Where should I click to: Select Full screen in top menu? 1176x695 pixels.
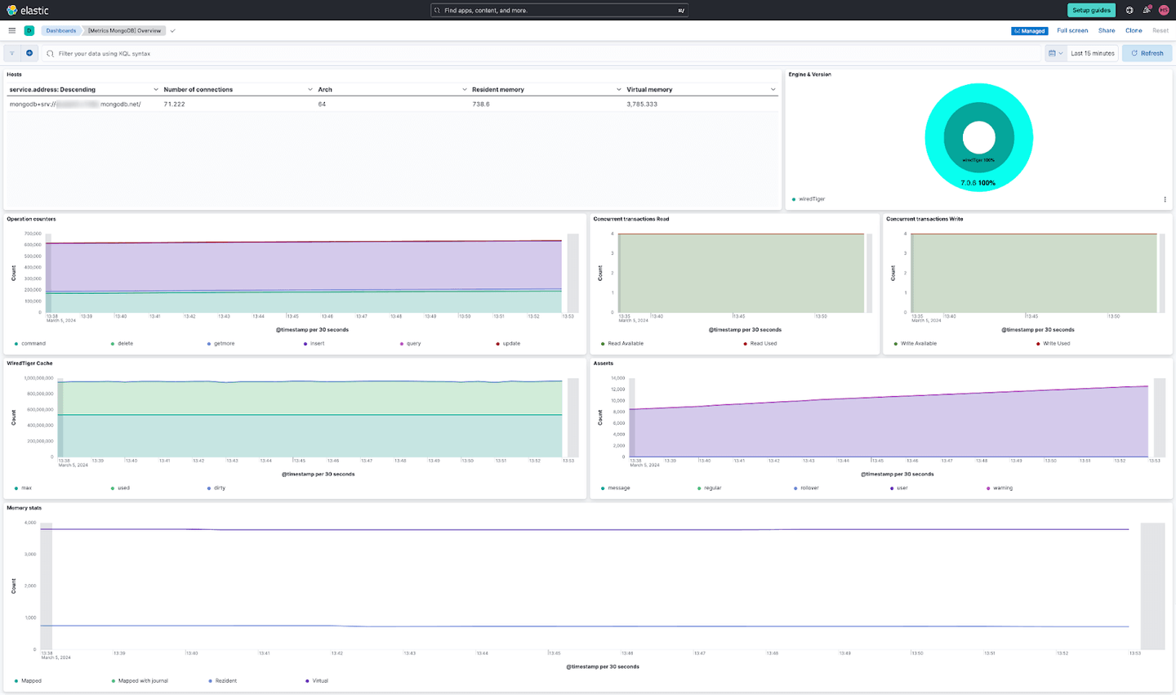[1072, 30]
